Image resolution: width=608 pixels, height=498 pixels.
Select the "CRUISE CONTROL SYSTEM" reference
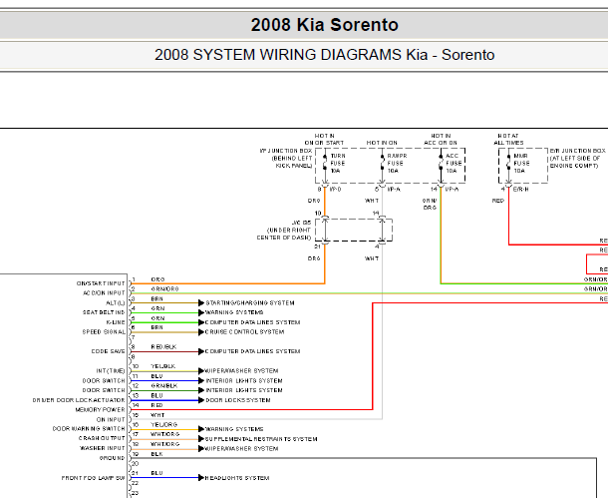pos(244,332)
